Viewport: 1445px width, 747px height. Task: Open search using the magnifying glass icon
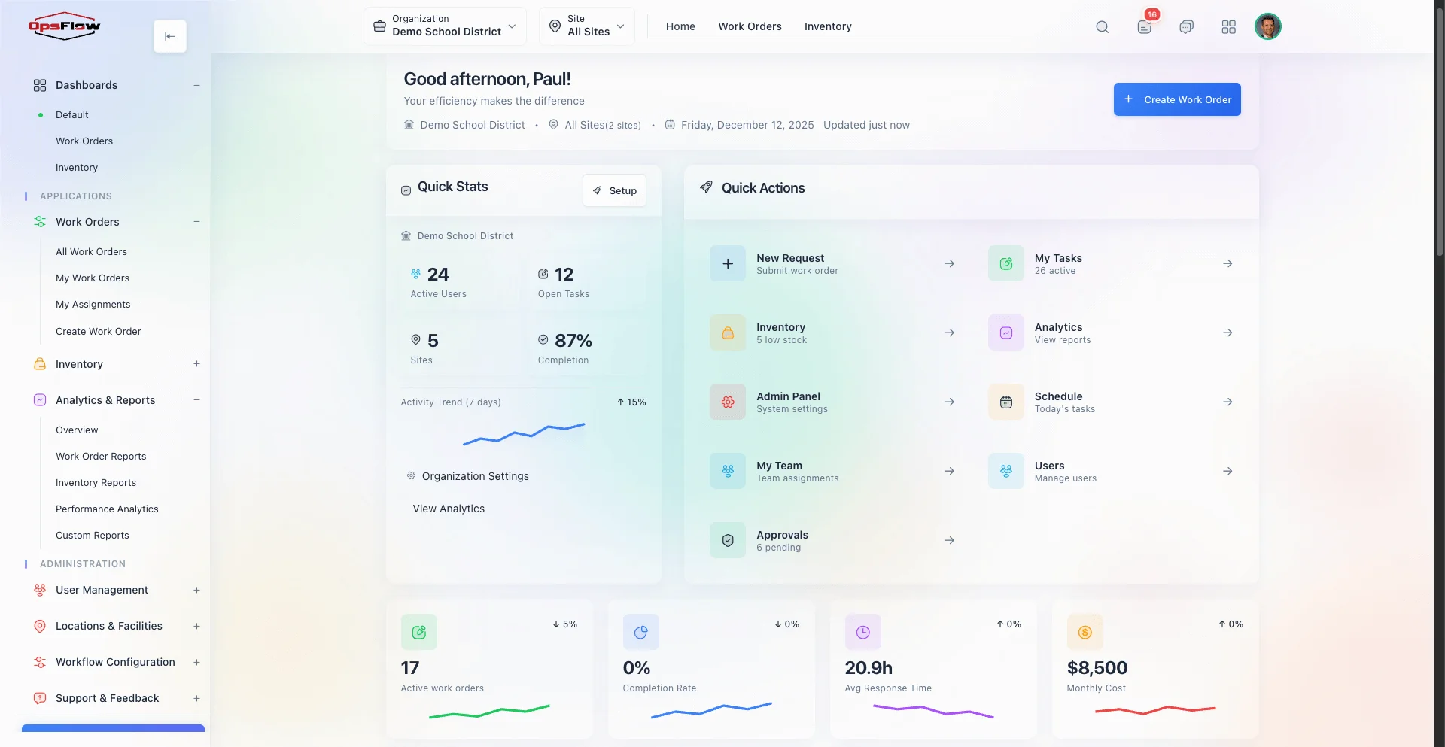coord(1102,26)
